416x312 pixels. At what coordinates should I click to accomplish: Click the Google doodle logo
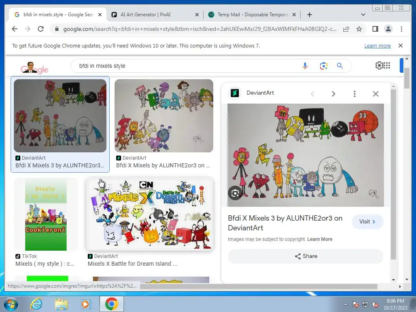[35, 68]
